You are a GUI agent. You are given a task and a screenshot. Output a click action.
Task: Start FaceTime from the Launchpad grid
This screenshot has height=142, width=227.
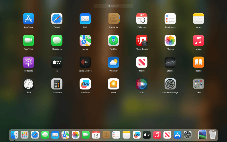(28, 40)
